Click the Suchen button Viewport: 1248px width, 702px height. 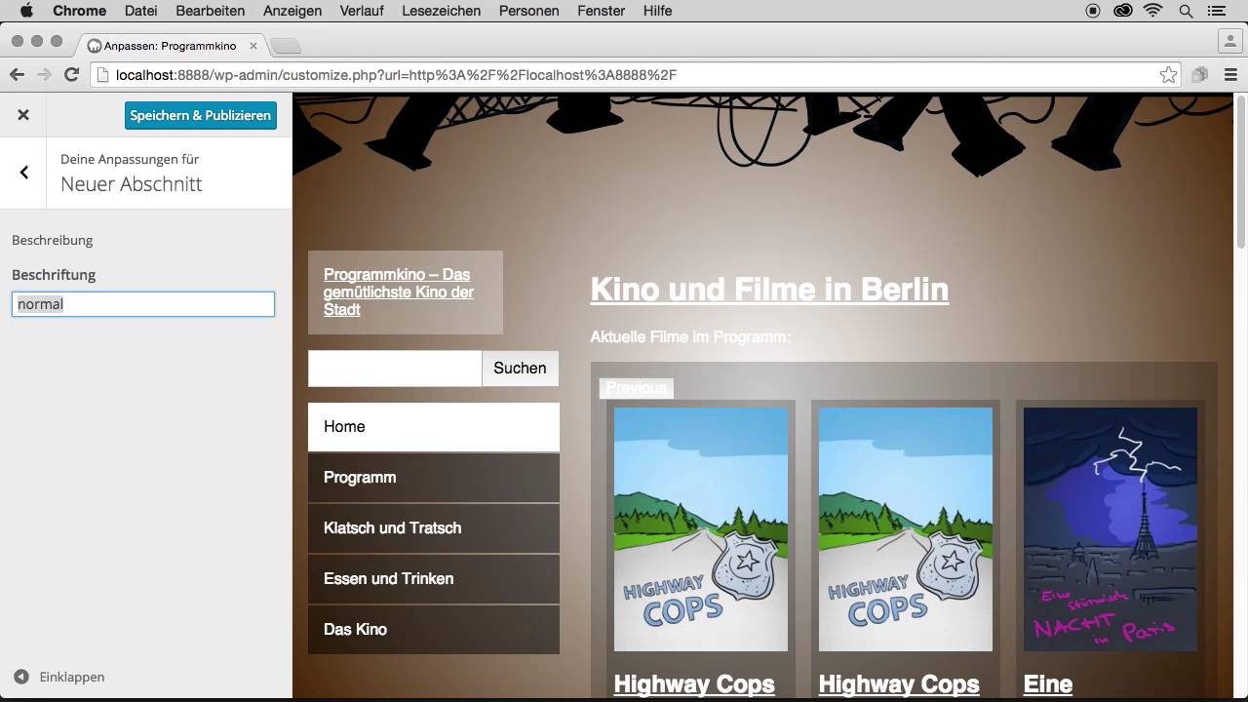(520, 369)
